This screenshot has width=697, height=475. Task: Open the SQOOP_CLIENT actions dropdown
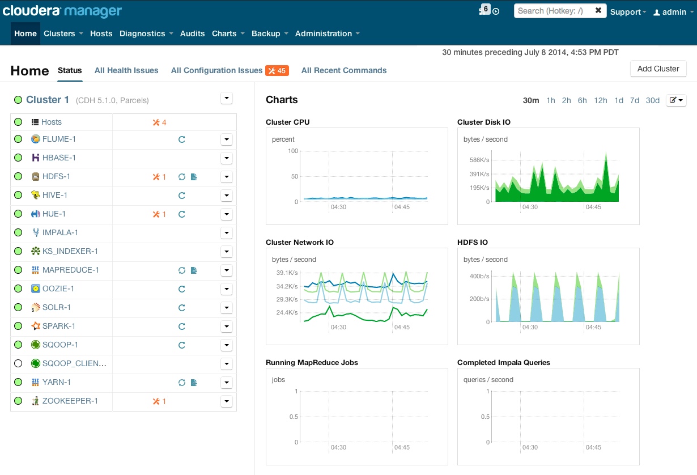click(227, 363)
